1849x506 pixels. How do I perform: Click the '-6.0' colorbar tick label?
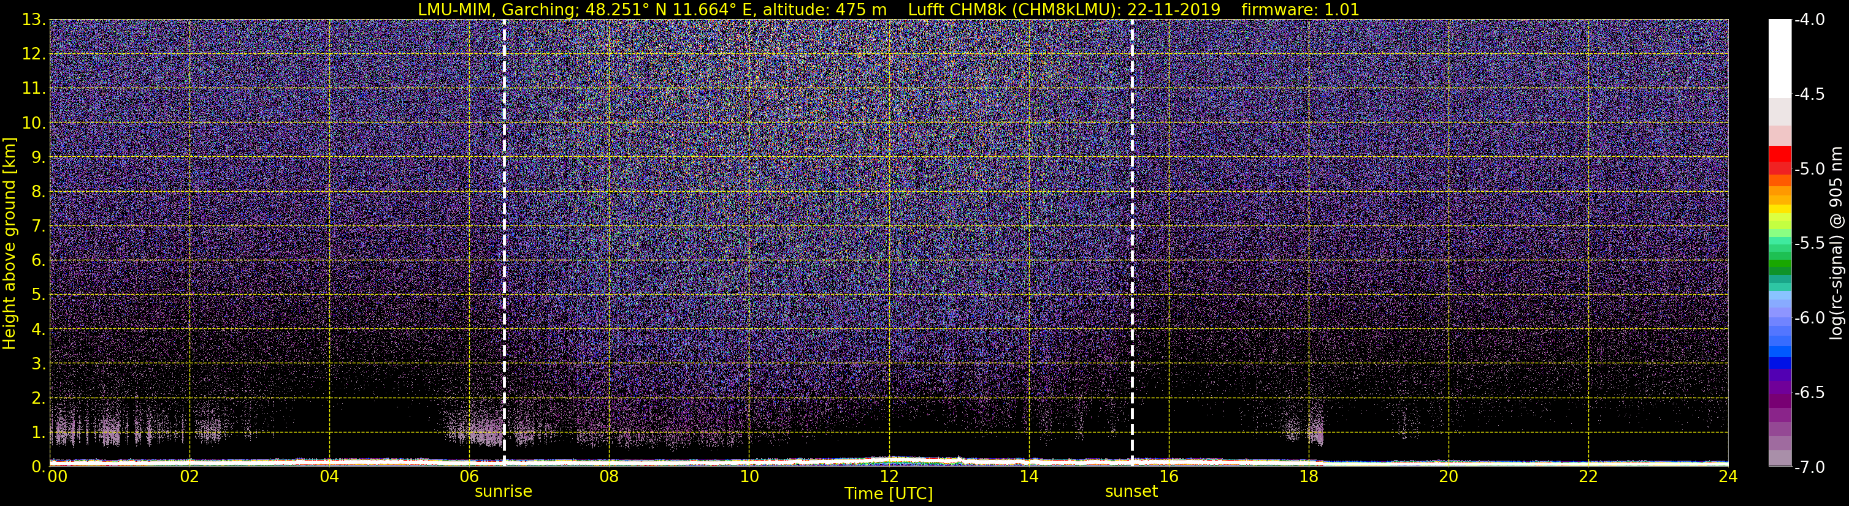click(1809, 318)
